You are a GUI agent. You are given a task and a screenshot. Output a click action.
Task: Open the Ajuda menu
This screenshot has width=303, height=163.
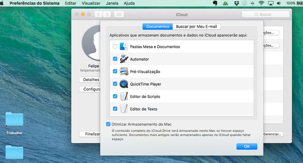coord(129,3)
